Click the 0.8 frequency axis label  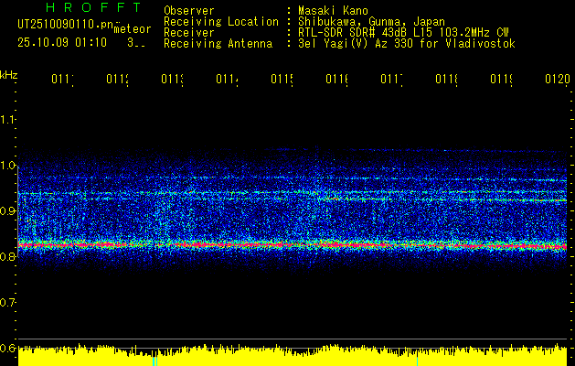coord(8,257)
